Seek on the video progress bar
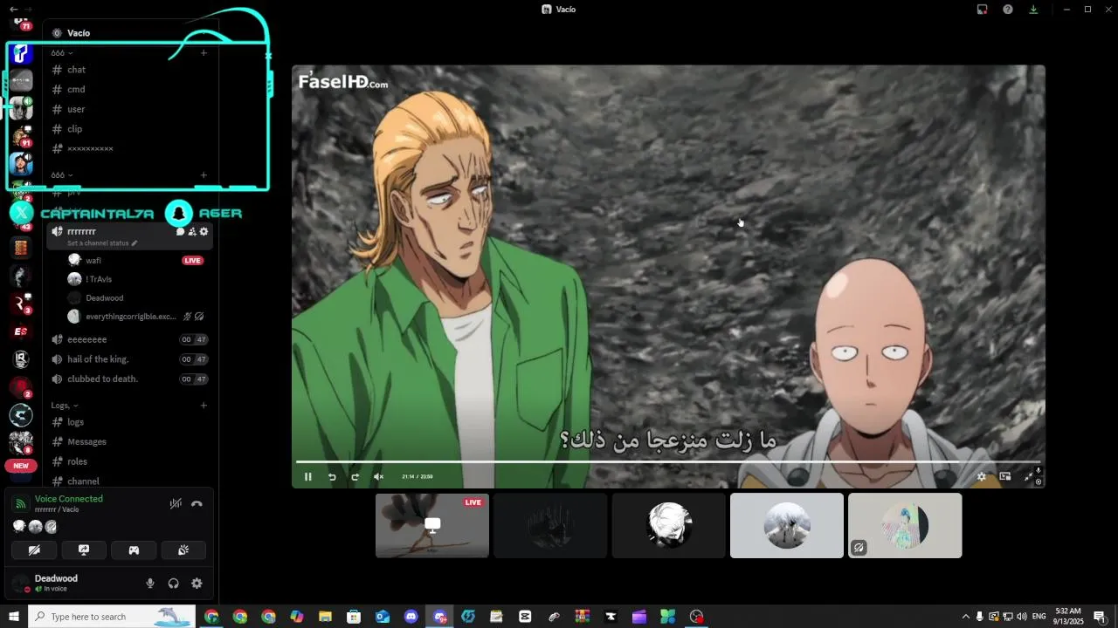This screenshot has width=1118, height=628. 668,461
